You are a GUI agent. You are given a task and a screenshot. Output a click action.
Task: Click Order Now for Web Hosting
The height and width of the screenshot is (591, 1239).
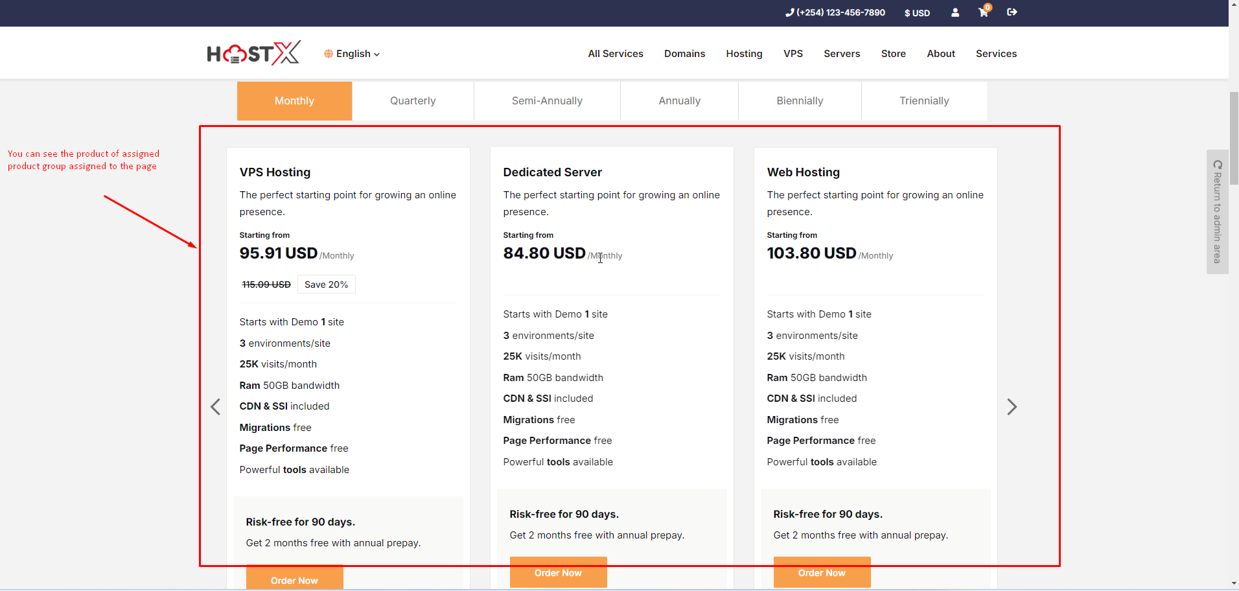coord(822,573)
